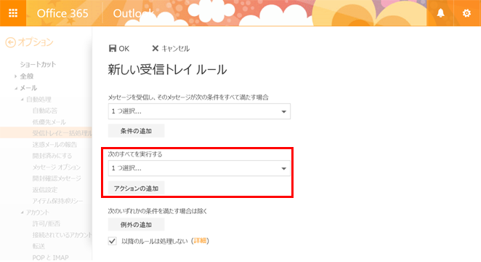This screenshot has width=481, height=262.
Task: Collapse the 自動処理 tree node
Action: coord(22,99)
